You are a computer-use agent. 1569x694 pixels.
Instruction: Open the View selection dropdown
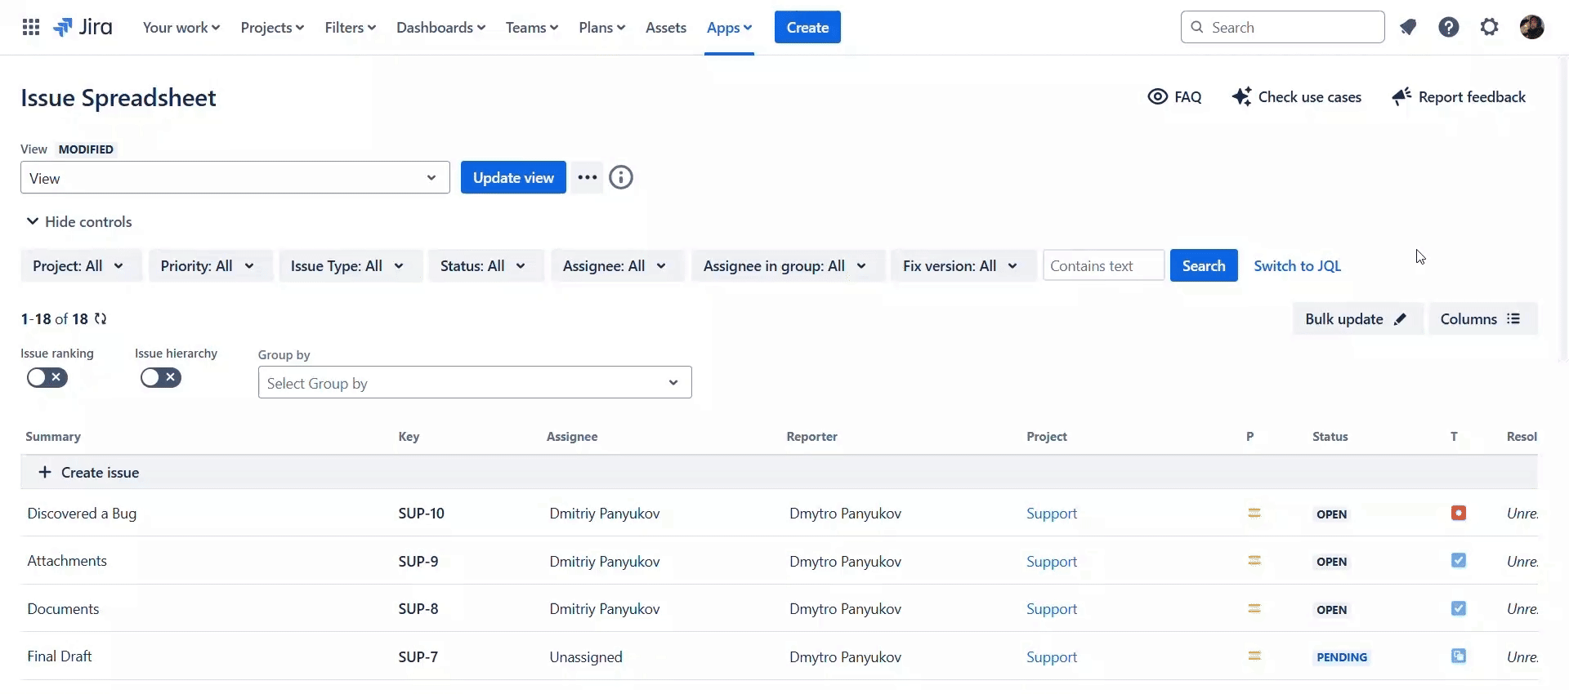click(235, 178)
